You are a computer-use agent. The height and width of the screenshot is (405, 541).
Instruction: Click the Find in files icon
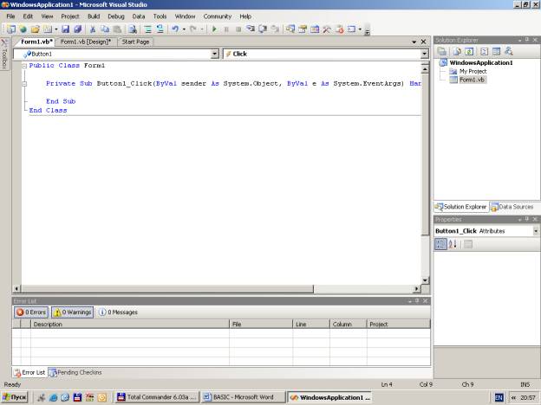pyautogui.click(x=133, y=29)
